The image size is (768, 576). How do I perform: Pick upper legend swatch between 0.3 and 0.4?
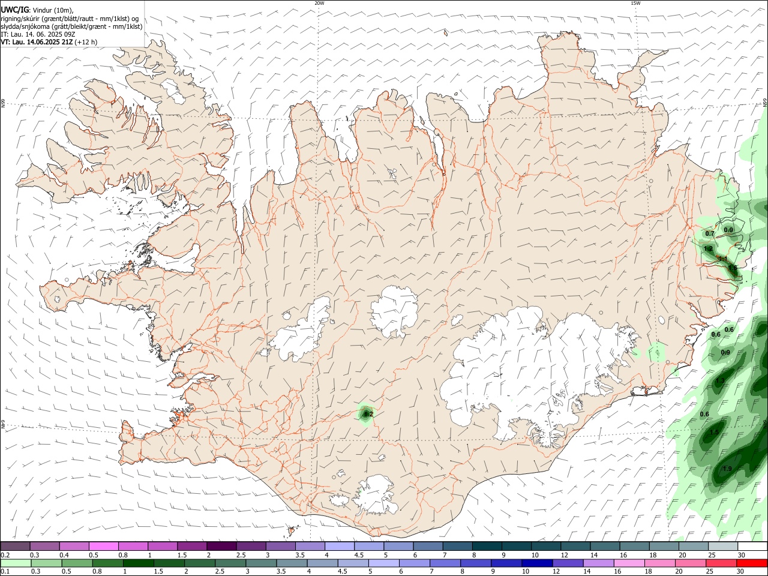[x=44, y=546]
